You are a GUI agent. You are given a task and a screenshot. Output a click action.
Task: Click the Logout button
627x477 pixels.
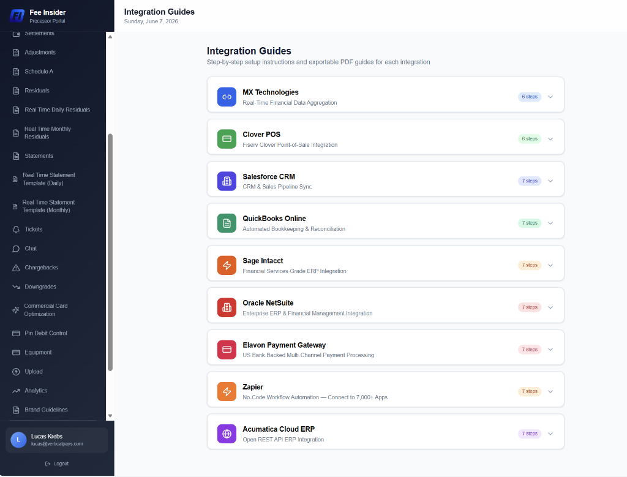tap(57, 464)
